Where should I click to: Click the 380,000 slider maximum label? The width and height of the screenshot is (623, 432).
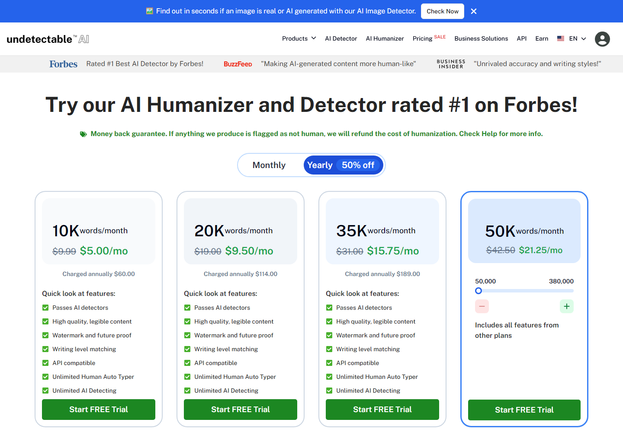(561, 281)
